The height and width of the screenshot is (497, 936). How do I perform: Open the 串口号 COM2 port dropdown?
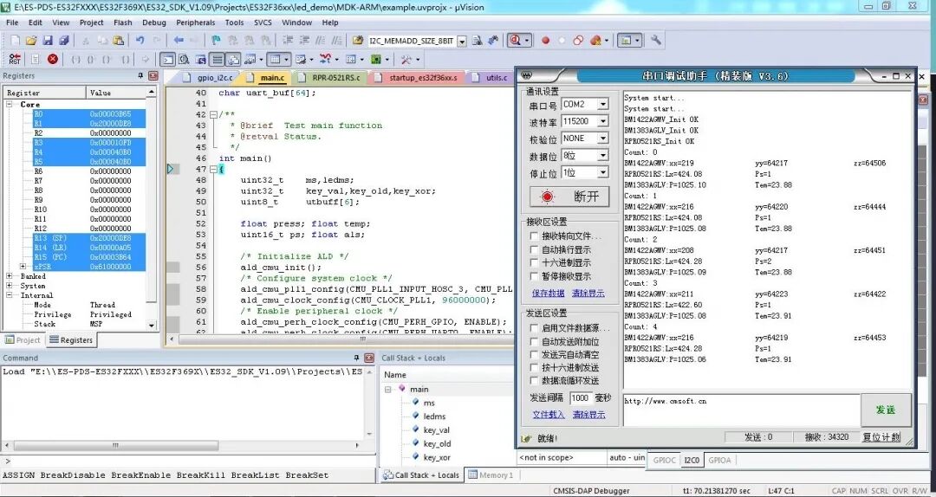point(602,105)
